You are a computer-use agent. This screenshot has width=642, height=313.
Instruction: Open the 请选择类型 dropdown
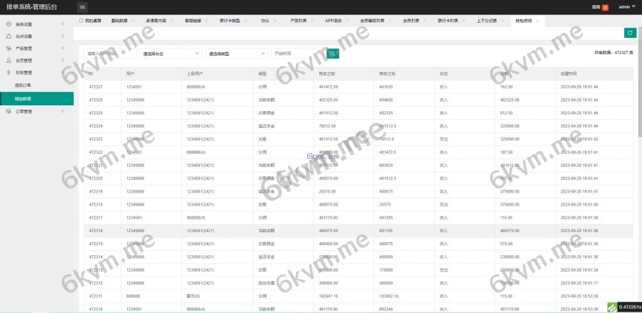tap(236, 54)
